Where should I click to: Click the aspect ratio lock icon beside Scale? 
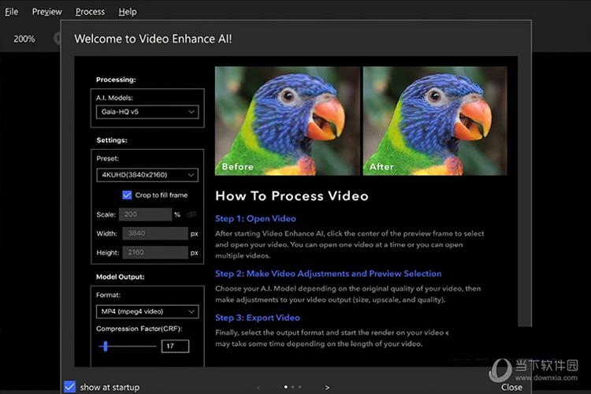pyautogui.click(x=191, y=214)
